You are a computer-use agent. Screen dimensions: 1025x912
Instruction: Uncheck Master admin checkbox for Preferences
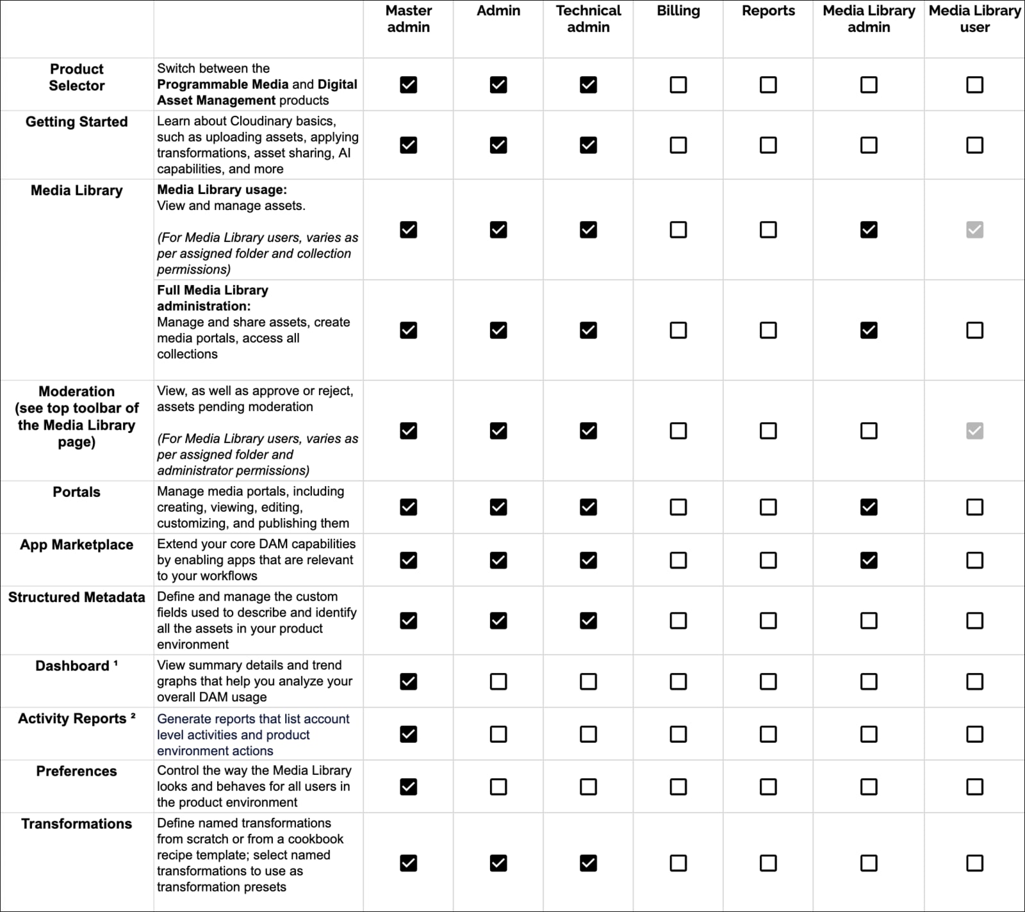[408, 786]
